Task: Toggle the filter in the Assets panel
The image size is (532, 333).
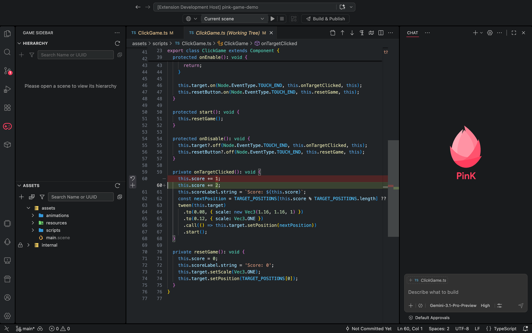Action: click(x=42, y=197)
